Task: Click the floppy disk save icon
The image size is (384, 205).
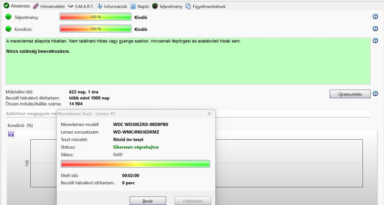Action: pos(11,134)
